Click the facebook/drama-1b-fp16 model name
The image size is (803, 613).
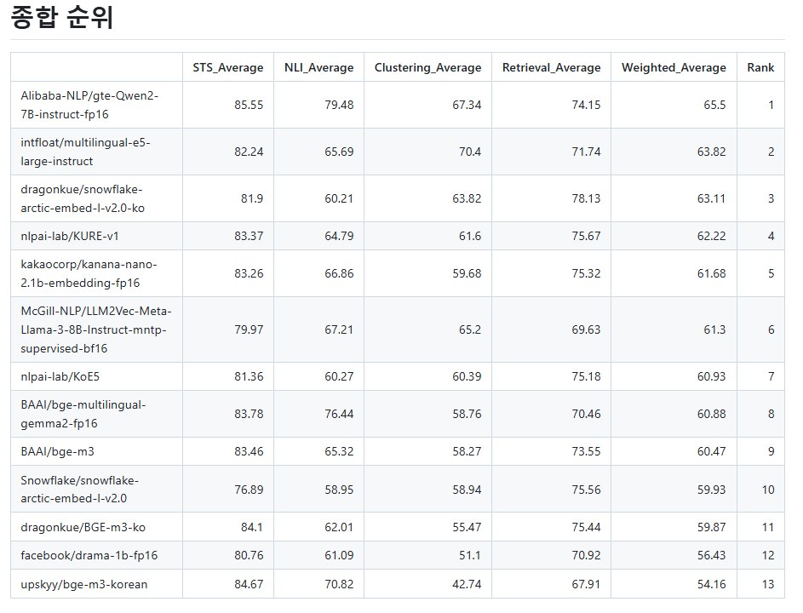click(x=89, y=555)
